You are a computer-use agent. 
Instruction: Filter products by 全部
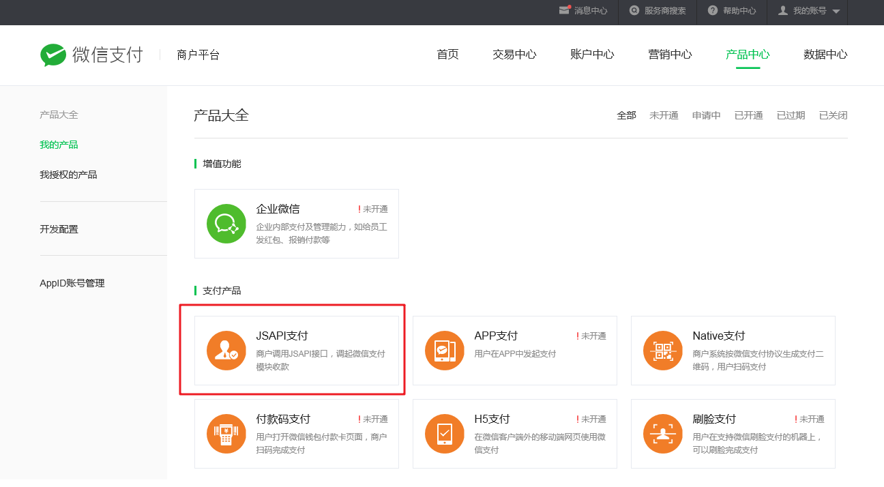[x=627, y=115]
